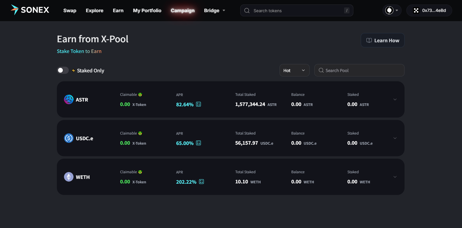Image resolution: width=462 pixels, height=228 pixels.
Task: Click the search tokens magnifier icon
Action: tap(247, 10)
